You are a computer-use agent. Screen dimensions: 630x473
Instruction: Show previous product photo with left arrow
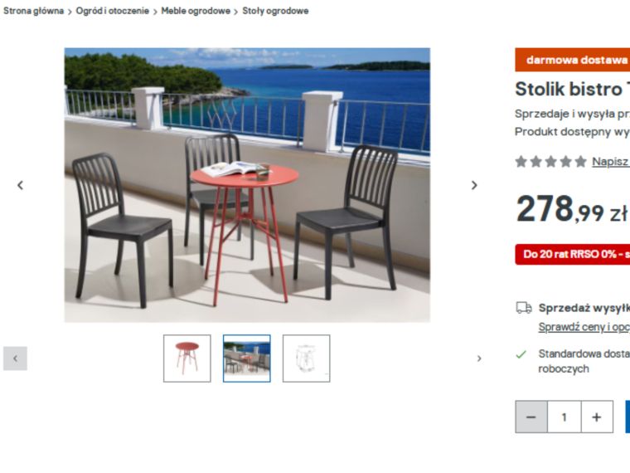(20, 185)
